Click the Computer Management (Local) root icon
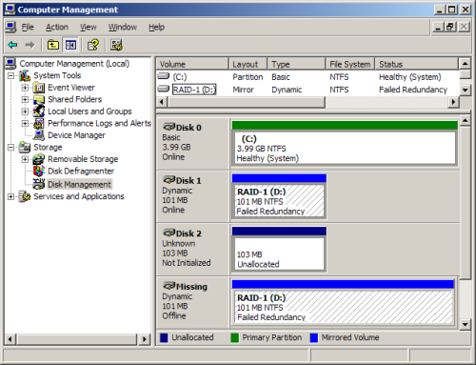 (x=10, y=64)
